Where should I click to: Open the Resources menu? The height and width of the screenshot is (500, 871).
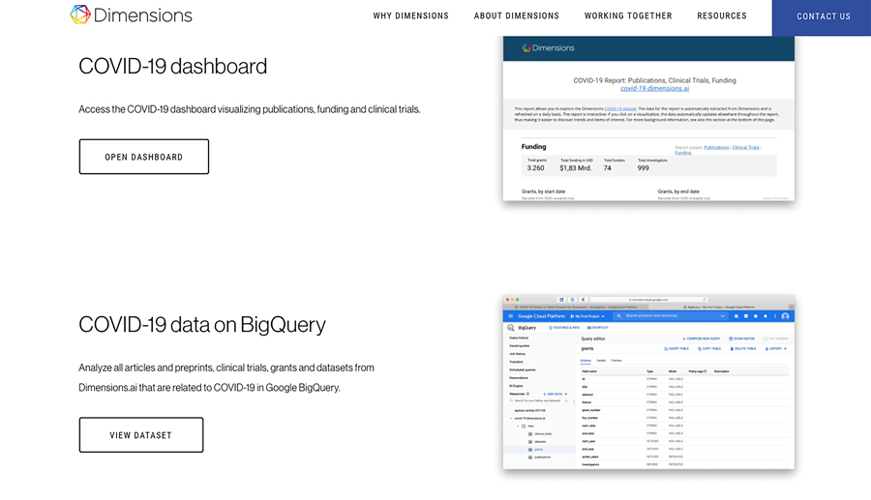(722, 16)
